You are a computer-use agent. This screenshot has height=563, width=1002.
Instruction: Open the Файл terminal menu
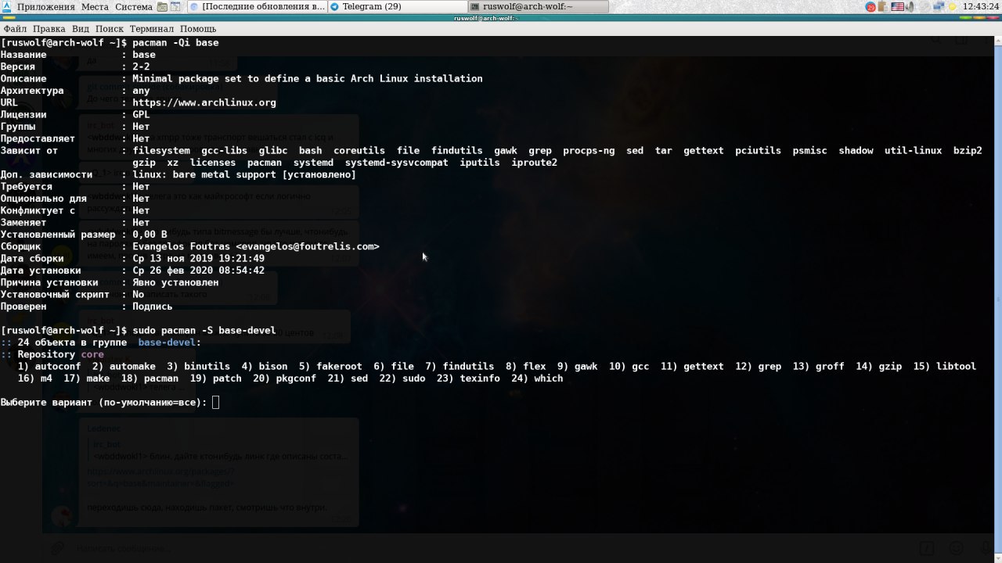(15, 29)
